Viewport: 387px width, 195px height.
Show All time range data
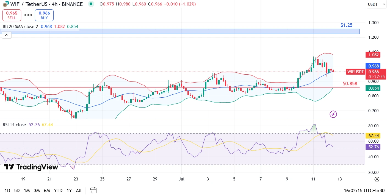(x=79, y=190)
